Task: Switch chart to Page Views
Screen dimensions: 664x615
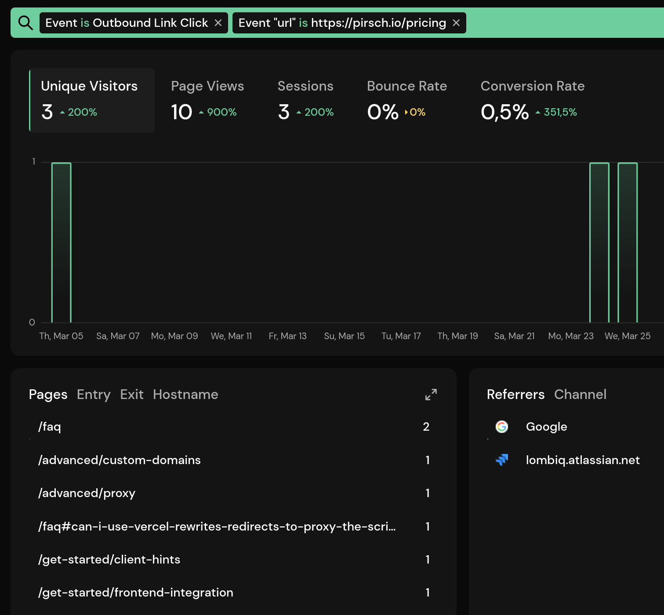Action: [x=207, y=100]
